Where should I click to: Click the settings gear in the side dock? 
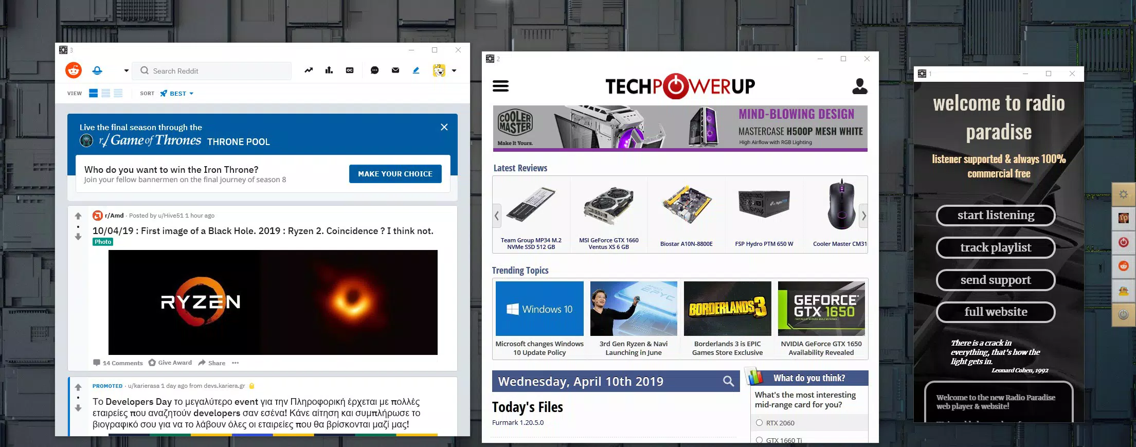coord(1124,194)
